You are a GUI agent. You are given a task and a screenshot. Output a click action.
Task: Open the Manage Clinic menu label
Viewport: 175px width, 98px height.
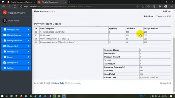point(13,30)
